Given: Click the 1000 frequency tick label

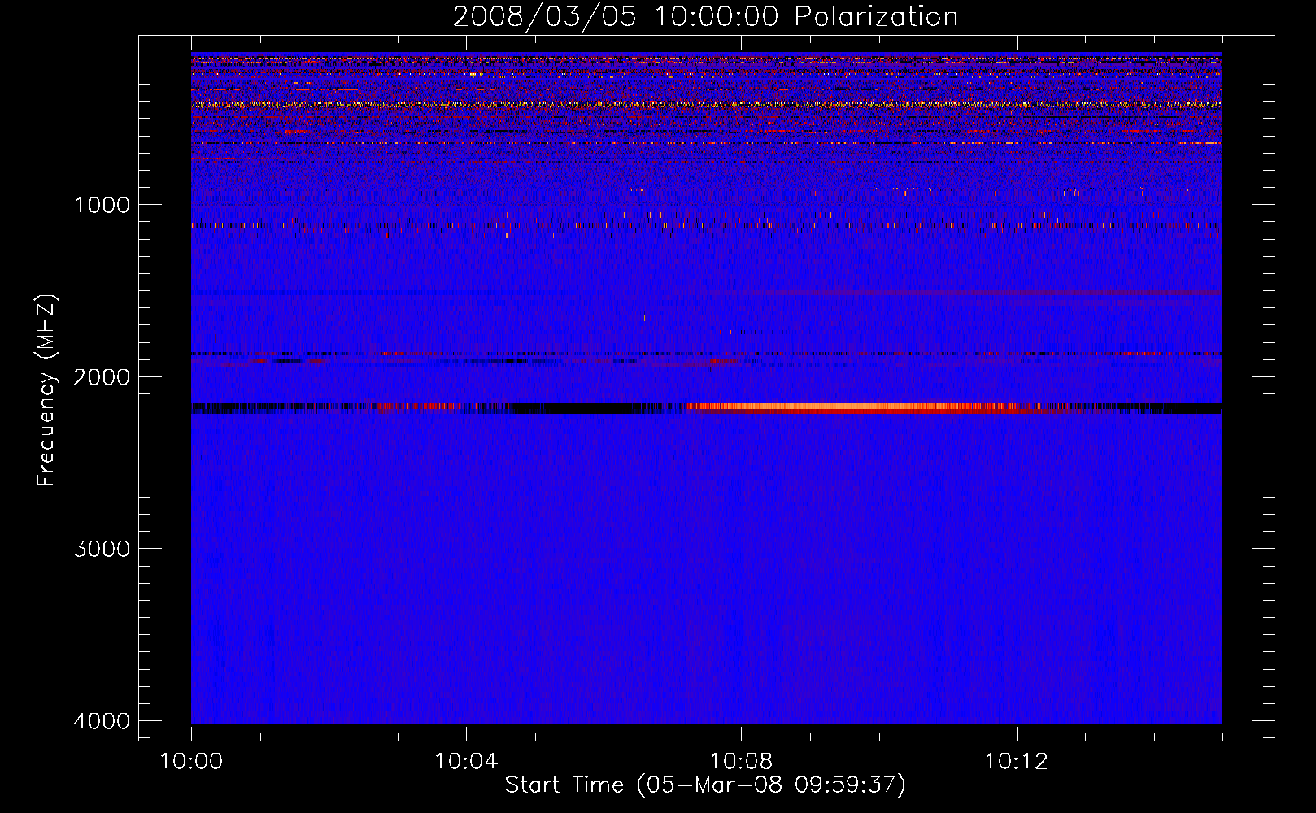Looking at the screenshot, I should (x=102, y=205).
